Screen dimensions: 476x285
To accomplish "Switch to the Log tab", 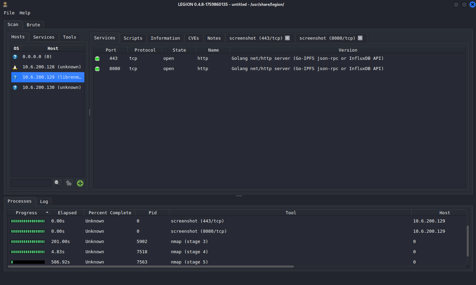I will click(x=44, y=201).
